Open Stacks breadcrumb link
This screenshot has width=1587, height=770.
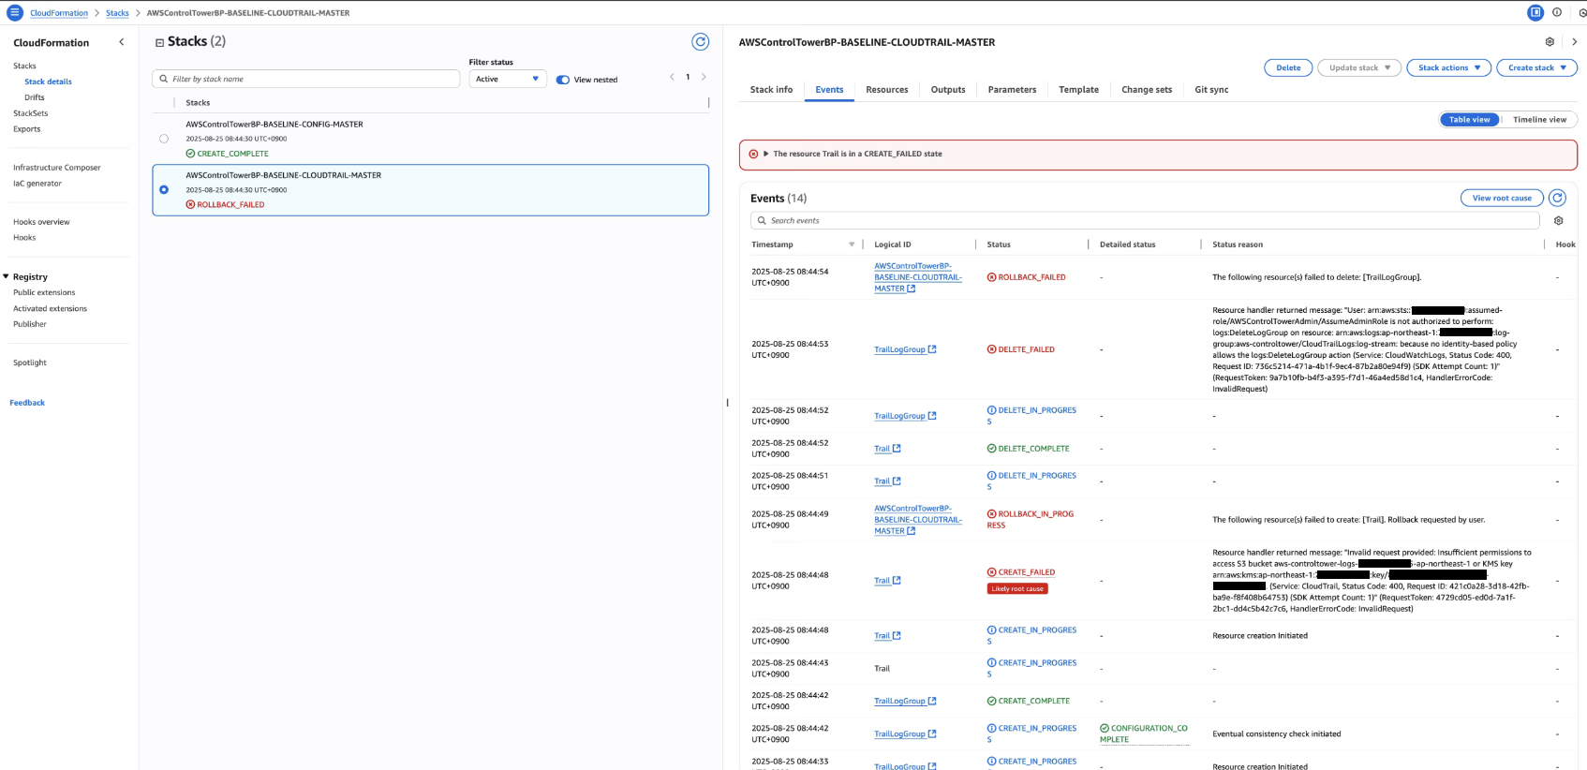(117, 13)
